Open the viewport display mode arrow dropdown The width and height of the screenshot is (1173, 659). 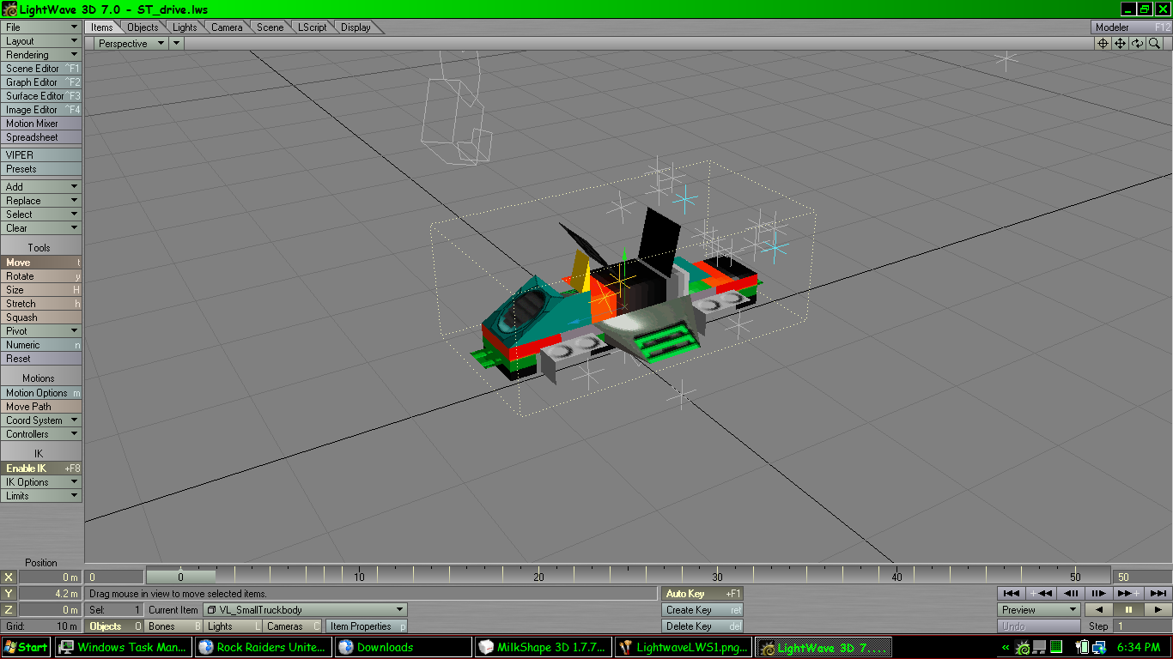click(x=176, y=43)
